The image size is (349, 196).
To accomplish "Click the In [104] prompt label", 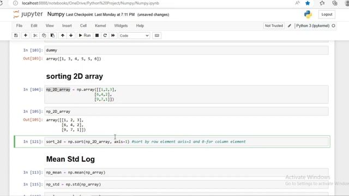I will pyautogui.click(x=33, y=89).
